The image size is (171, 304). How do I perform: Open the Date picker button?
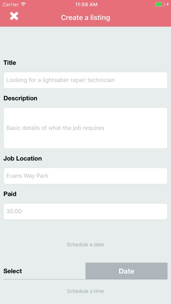pyautogui.click(x=127, y=271)
